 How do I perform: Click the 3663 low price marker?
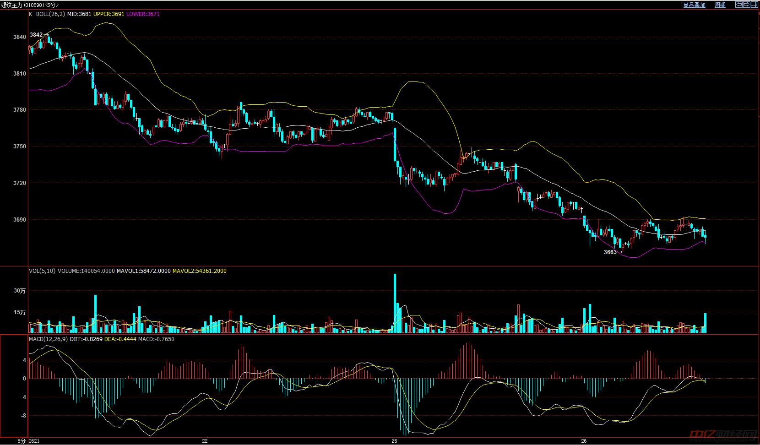[610, 252]
